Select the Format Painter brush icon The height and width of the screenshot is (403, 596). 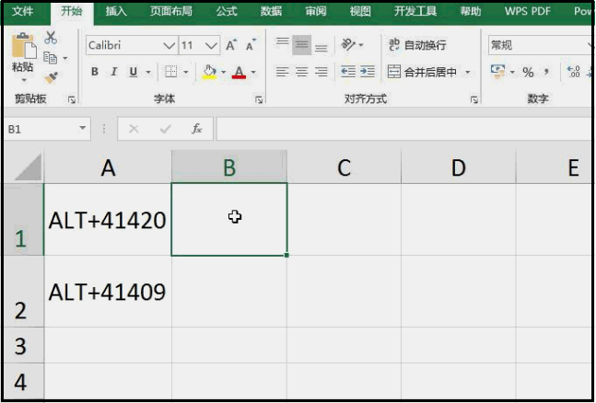click(51, 77)
